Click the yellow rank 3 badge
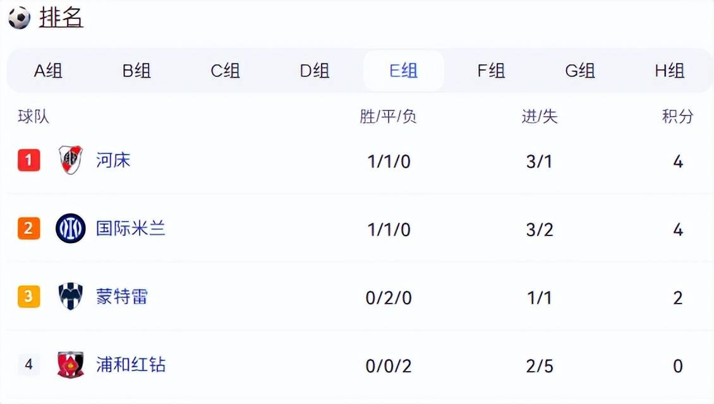This screenshot has width=714, height=404. (x=28, y=297)
